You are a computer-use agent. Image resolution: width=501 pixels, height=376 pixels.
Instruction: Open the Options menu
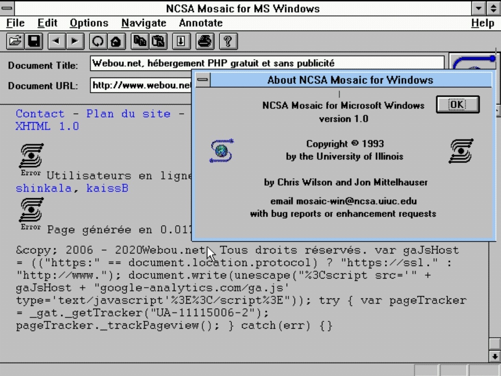[x=89, y=23]
